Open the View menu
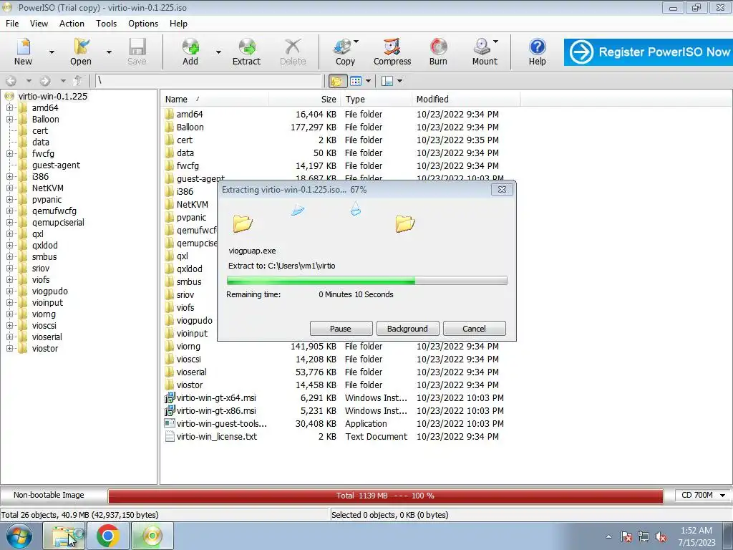This screenshot has width=733, height=550. 39,24
